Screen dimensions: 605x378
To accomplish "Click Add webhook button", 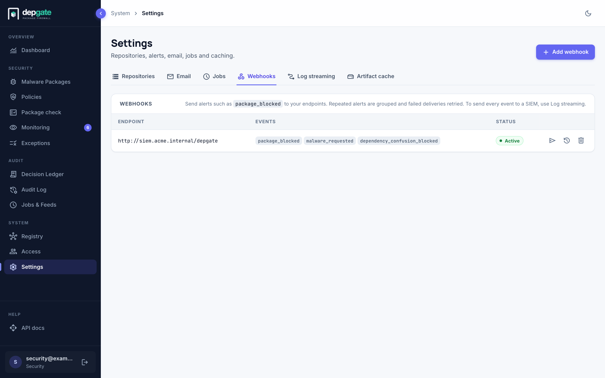I will coord(565,52).
